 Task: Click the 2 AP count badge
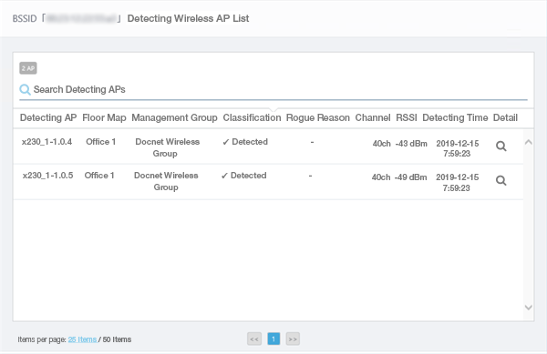pyautogui.click(x=28, y=68)
